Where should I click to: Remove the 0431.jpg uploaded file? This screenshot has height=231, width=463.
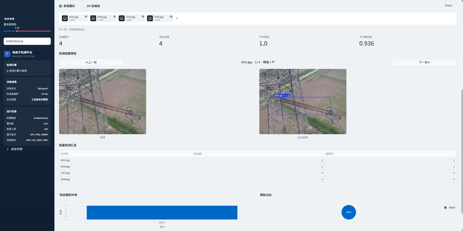pos(86,16)
